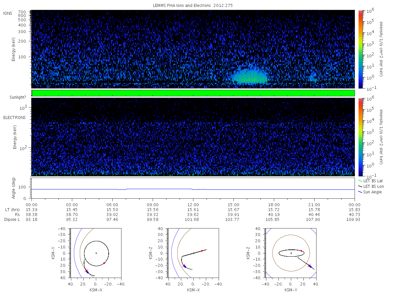Click the red X marker in KSM-X/KSM-Z plot
This screenshot has height=295, width=394.
(184, 265)
